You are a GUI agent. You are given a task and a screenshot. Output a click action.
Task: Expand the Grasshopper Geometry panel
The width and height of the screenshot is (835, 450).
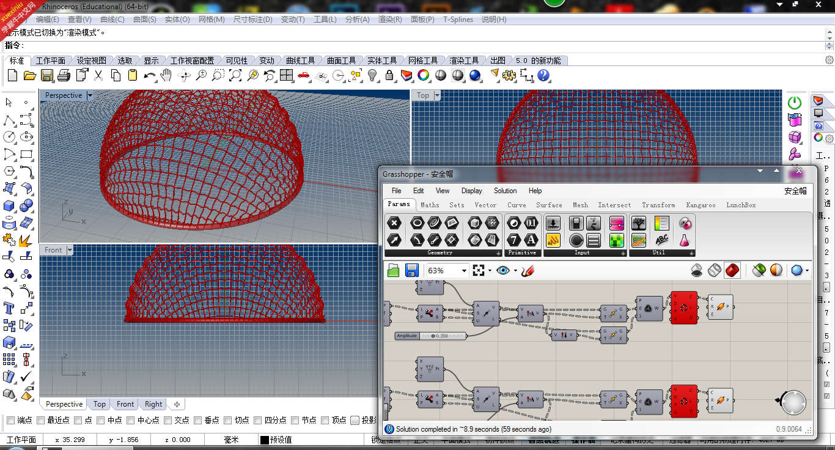(498, 253)
